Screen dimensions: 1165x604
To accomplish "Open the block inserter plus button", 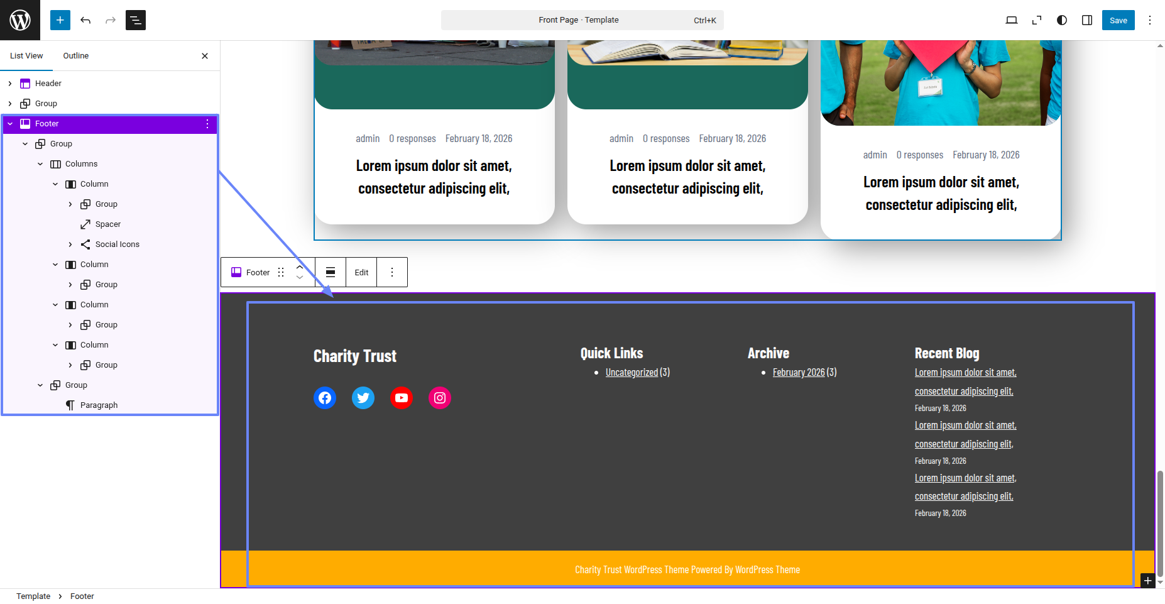I will (x=60, y=20).
